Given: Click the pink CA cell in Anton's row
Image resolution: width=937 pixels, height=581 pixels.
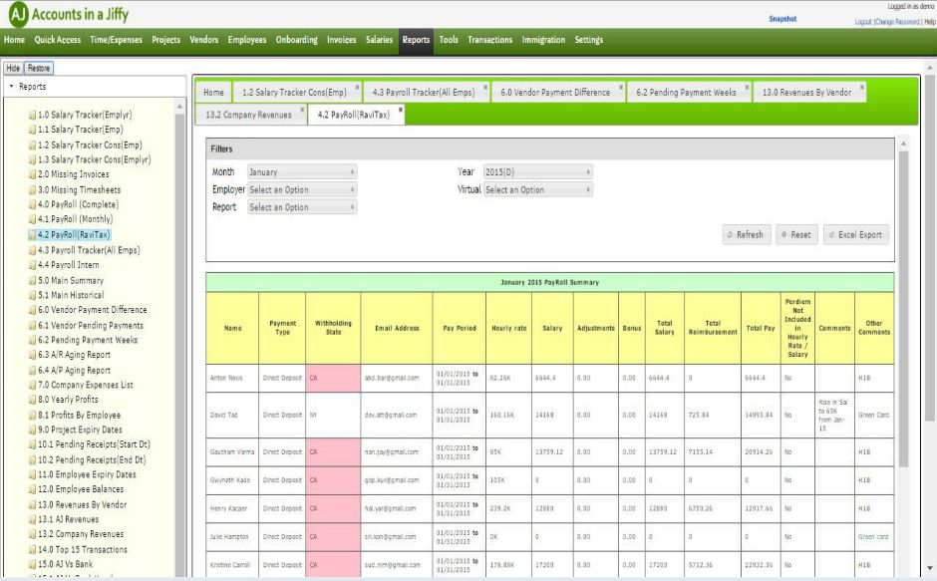Looking at the screenshot, I should (x=333, y=379).
